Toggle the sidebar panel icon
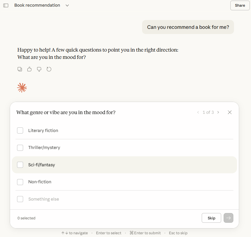The height and width of the screenshot is (237, 251). [5, 5]
